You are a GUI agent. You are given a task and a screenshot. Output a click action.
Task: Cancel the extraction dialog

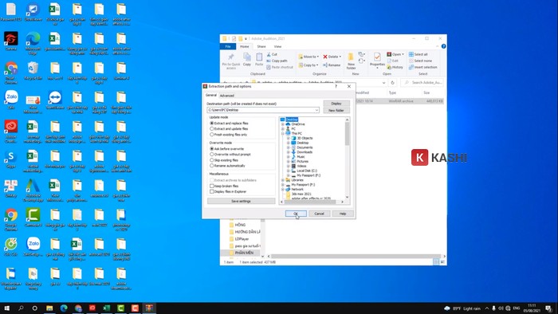coord(319,214)
